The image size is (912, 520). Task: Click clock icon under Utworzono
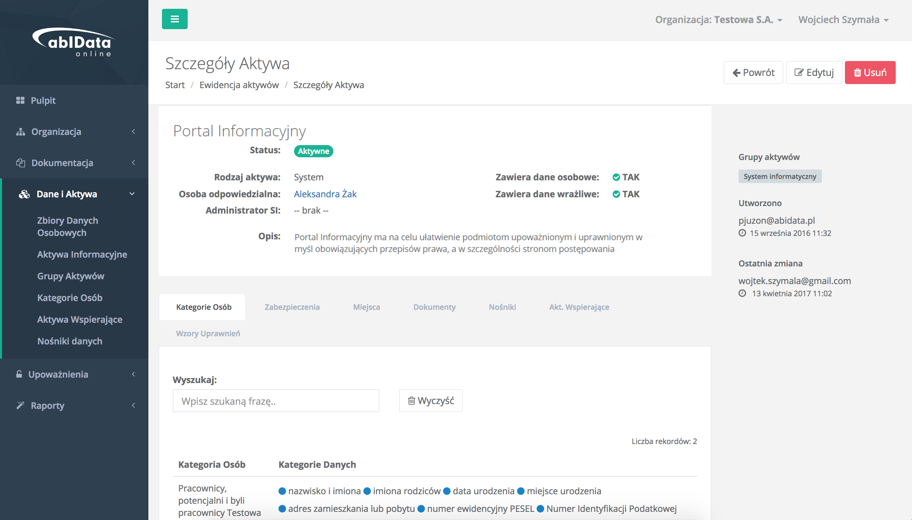pos(743,233)
